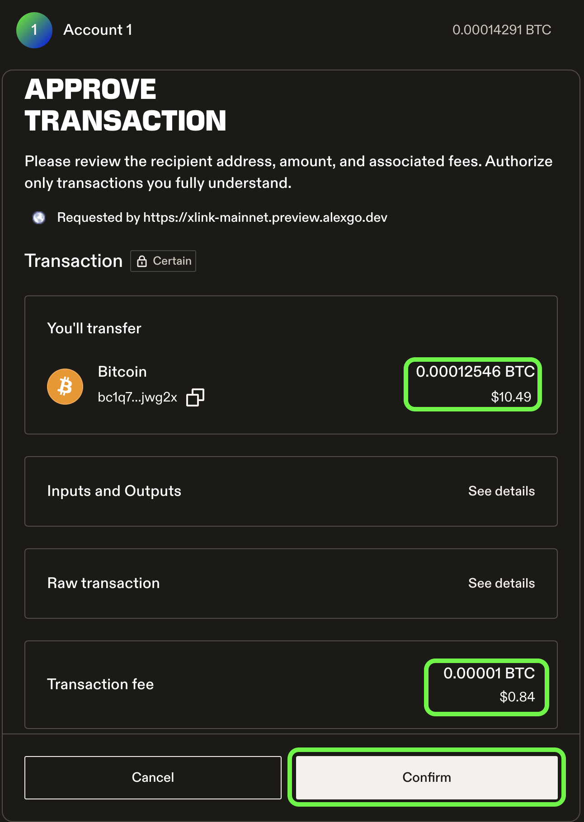Click the Inputs and Outputs label
Screen dimensions: 584x822
tap(114, 491)
